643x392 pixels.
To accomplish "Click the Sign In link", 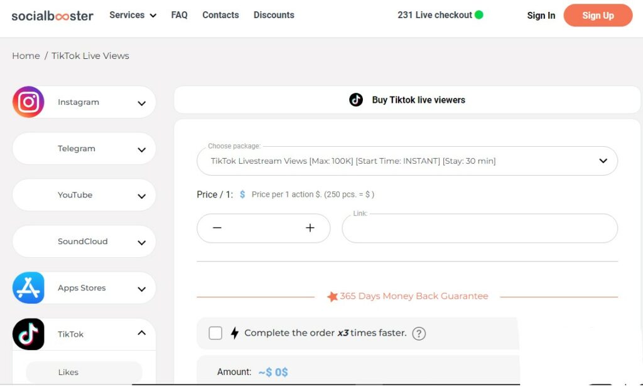I will coord(541,16).
